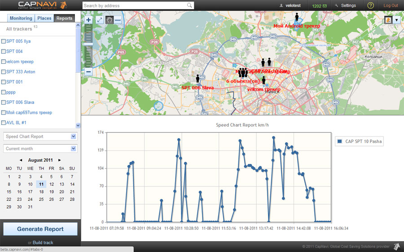Tick the SPT 006 Slava checkbox

[x=3, y=102]
